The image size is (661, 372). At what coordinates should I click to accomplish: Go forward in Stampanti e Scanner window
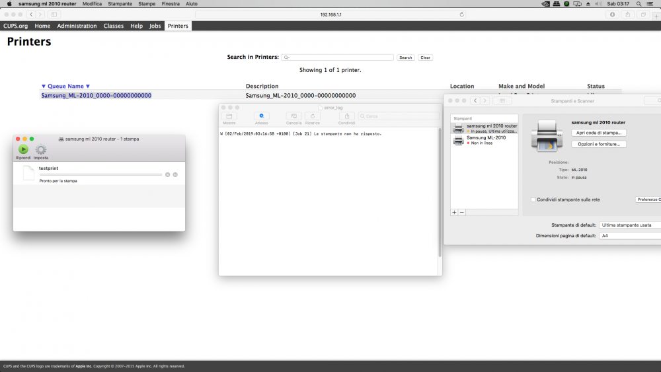(485, 100)
